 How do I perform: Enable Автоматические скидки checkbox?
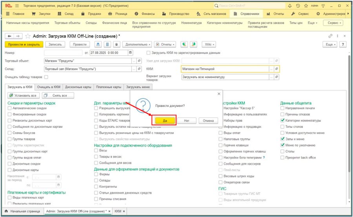[x=9, y=108]
